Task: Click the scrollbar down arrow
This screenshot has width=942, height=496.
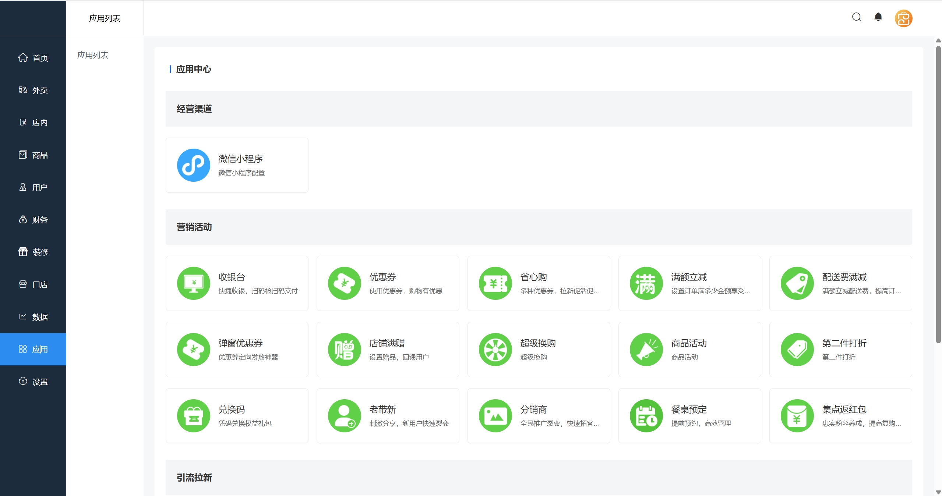Action: [938, 492]
